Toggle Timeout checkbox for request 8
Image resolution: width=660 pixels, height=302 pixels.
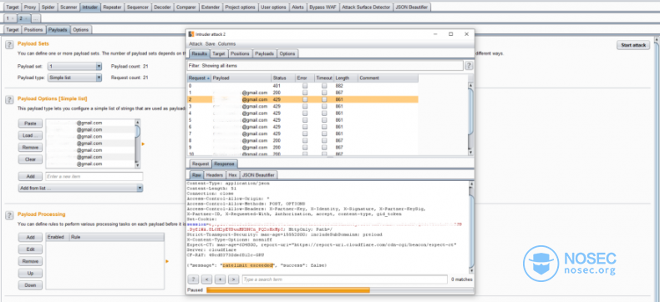pos(324,140)
